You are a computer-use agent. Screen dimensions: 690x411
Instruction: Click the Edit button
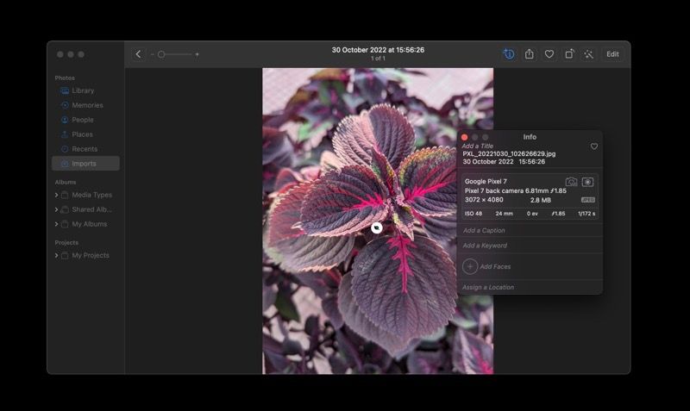coord(612,54)
